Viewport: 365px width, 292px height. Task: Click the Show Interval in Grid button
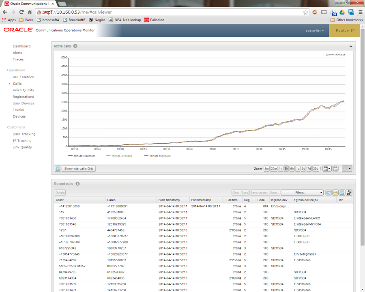[x=79, y=168]
